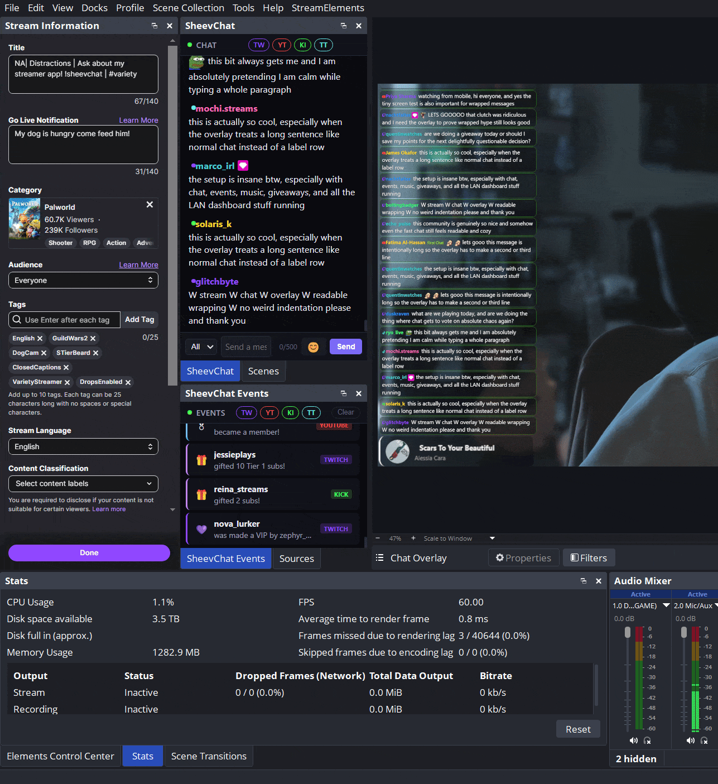Toggle monitoring headphones for Desktop Audio
Viewport: 718px width, 784px height.
pos(647,740)
